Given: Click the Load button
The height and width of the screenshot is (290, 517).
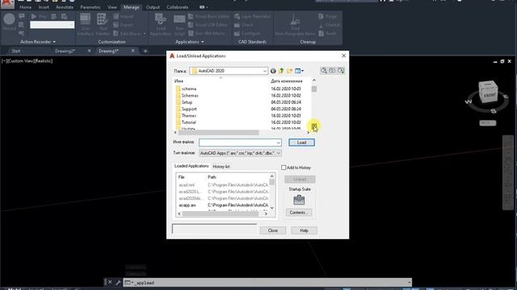Looking at the screenshot, I should (301, 143).
